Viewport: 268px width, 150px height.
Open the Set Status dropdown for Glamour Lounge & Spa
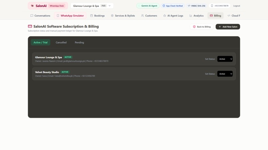point(225,59)
